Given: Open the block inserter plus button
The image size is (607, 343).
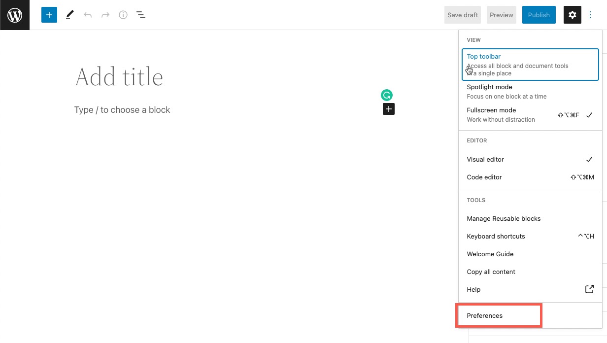Looking at the screenshot, I should tap(49, 15).
